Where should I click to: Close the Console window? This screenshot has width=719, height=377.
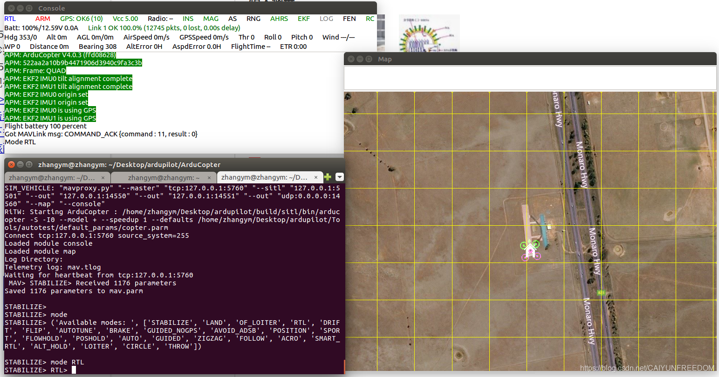(12, 8)
